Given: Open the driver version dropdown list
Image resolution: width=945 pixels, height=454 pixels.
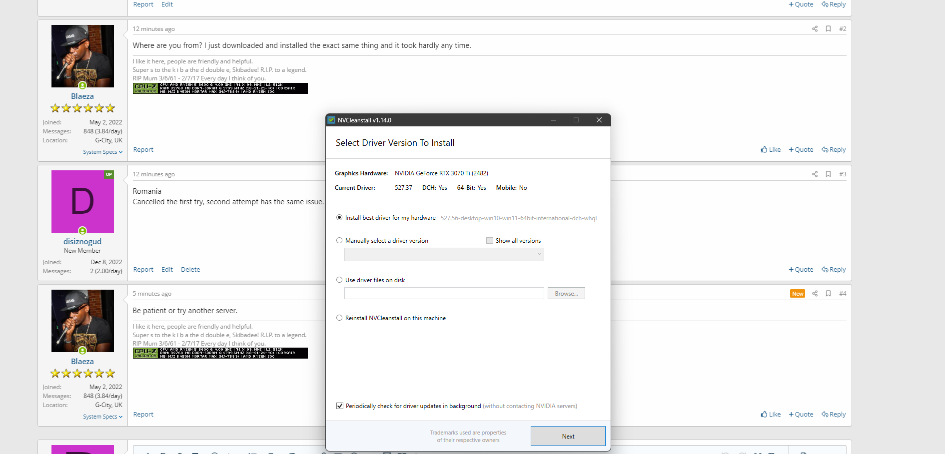Looking at the screenshot, I should click(x=444, y=255).
